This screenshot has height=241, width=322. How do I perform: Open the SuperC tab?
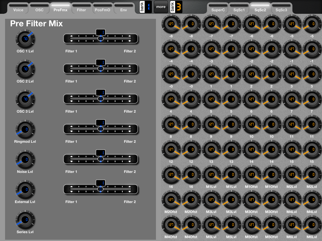coord(218,8)
